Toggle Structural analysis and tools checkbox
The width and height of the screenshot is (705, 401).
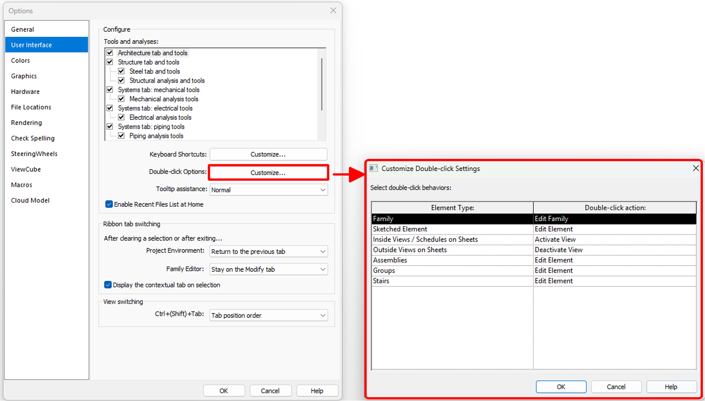[x=121, y=81]
